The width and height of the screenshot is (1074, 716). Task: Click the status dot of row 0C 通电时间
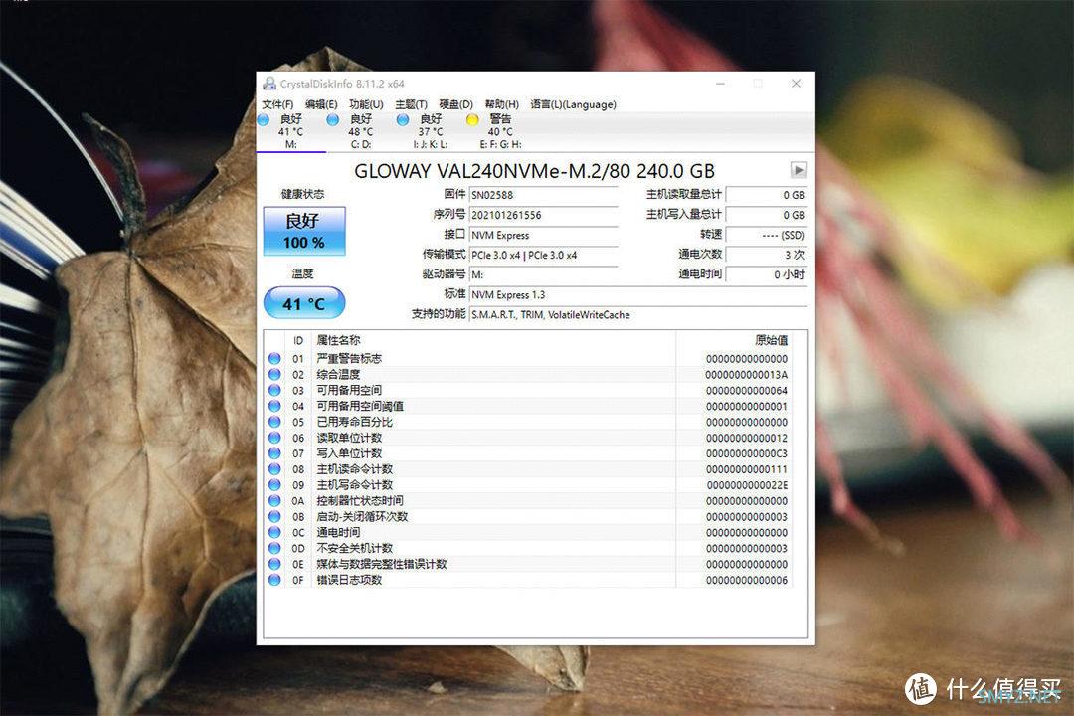274,532
